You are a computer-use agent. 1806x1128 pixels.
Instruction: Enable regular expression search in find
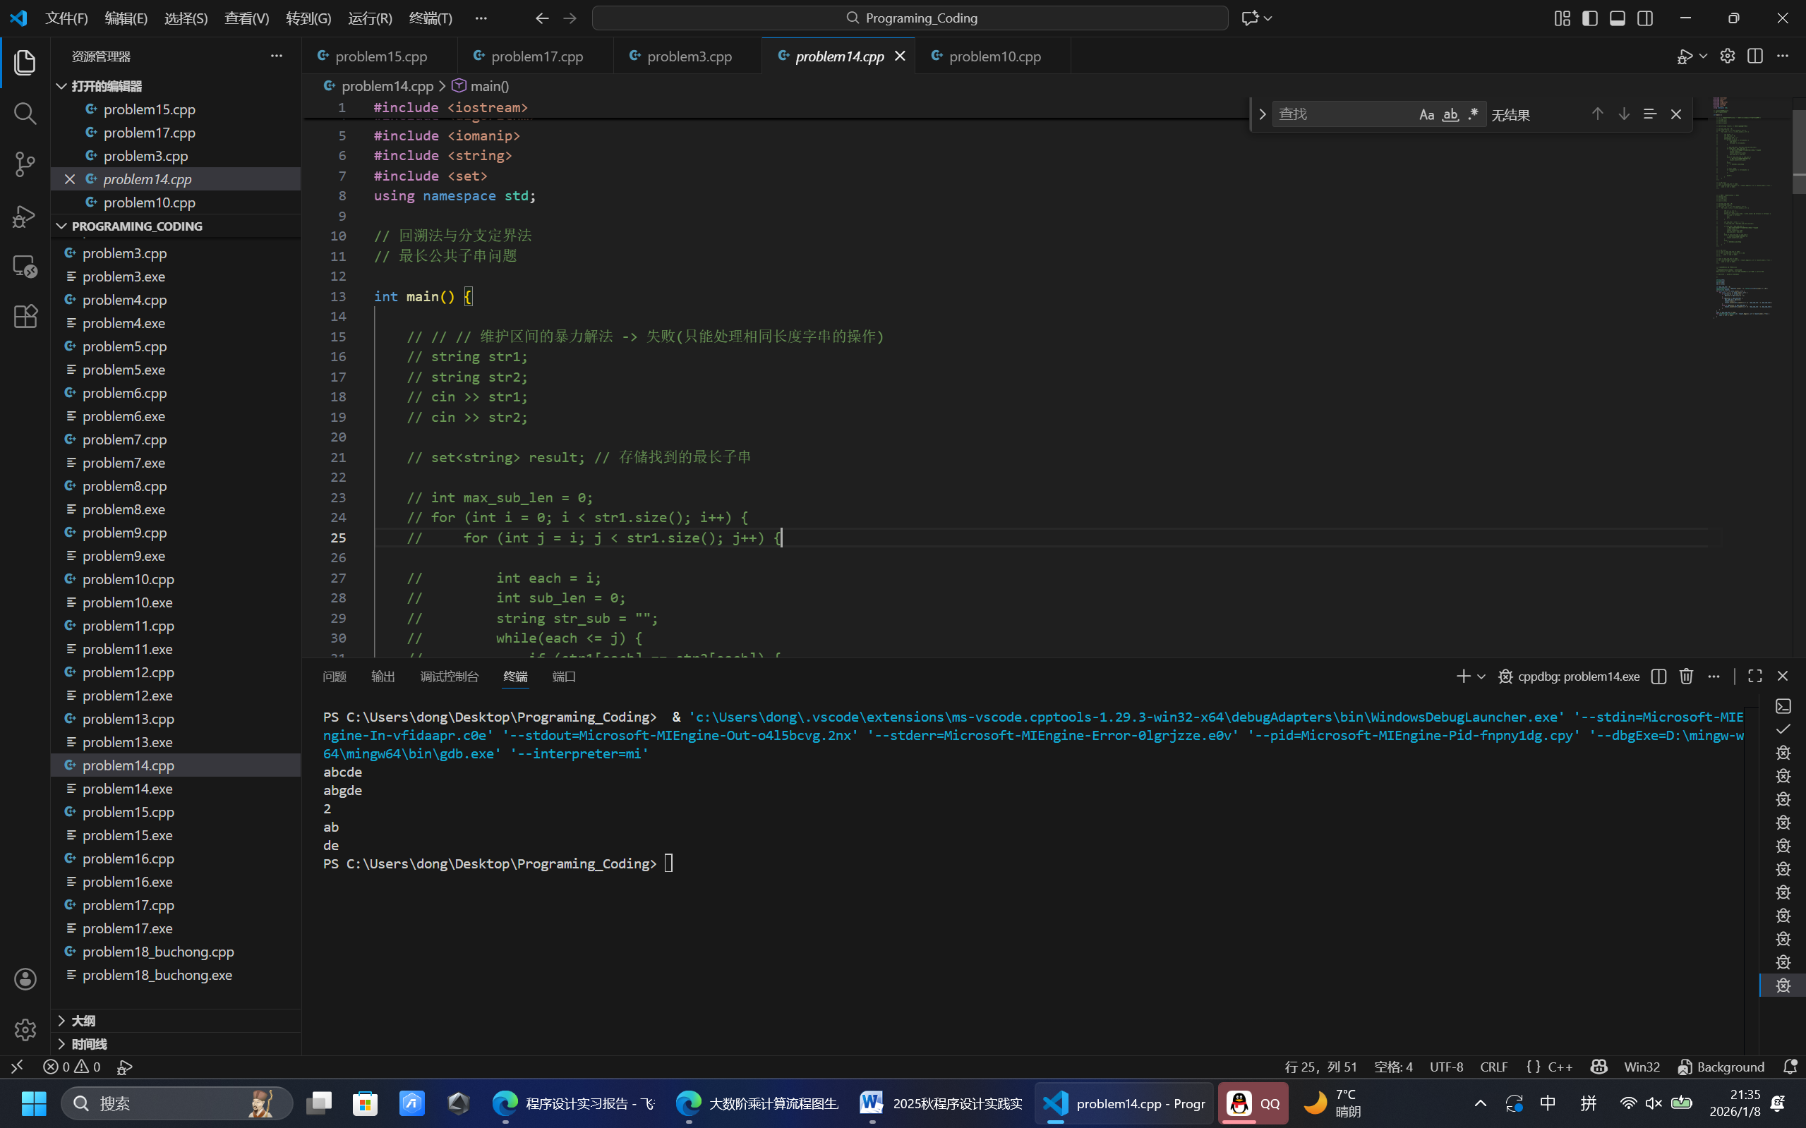(1473, 114)
